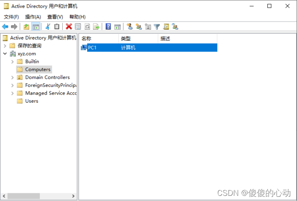Create new user icon
This screenshot has height=201, width=297.
tap(130, 26)
